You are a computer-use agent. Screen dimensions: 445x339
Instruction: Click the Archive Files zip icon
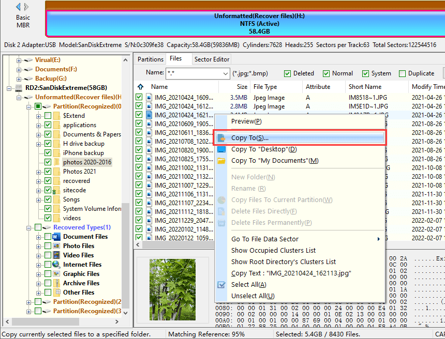(x=56, y=283)
